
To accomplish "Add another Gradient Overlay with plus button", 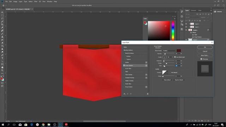I will pos(146,78).
